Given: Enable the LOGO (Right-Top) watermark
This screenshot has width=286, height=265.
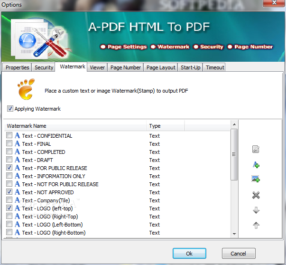Looking at the screenshot, I should point(9,216).
